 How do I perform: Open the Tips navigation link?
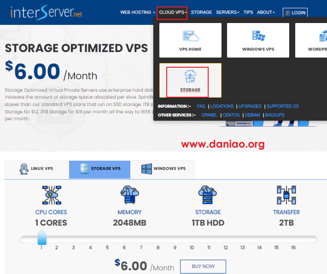pos(248,12)
